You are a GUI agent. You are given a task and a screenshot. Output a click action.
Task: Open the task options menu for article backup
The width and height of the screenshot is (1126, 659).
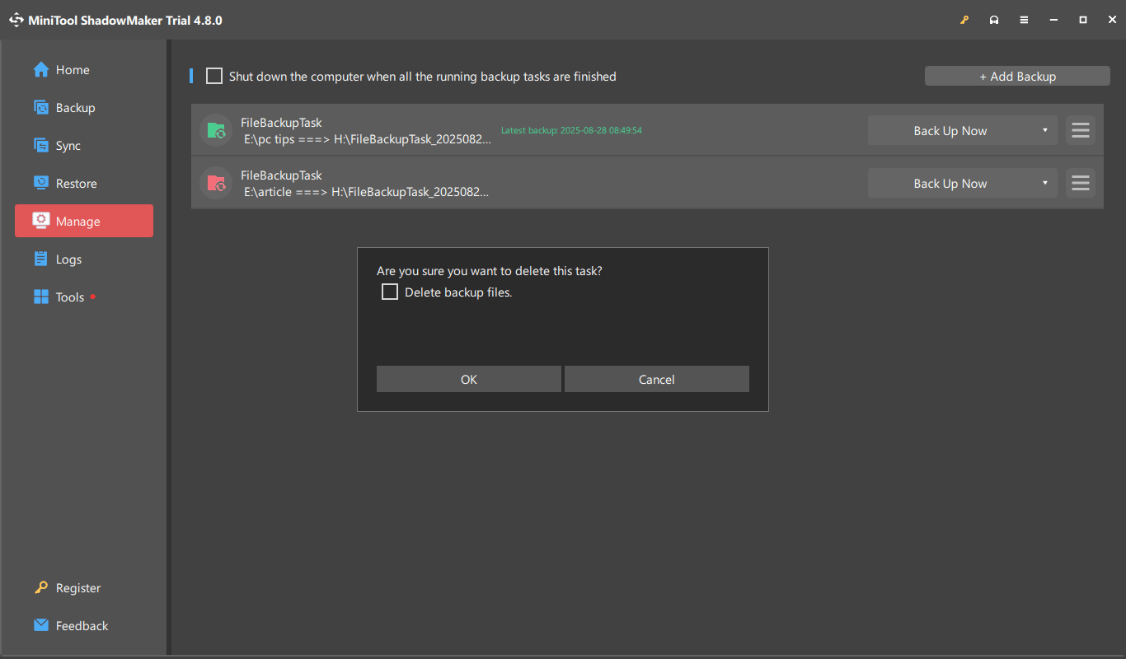tap(1080, 183)
